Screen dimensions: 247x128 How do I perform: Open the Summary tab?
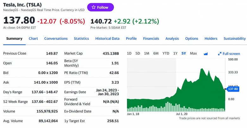14,38
